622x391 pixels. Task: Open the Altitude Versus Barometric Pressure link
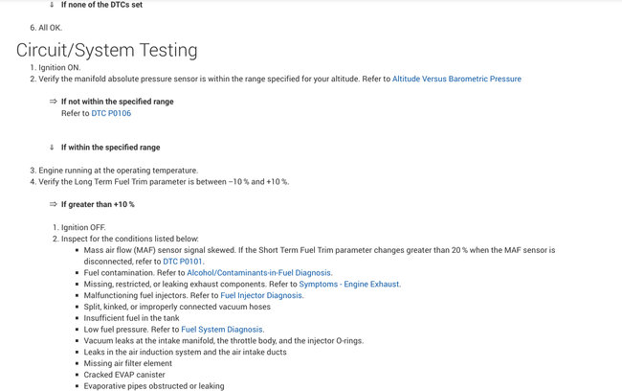coord(456,79)
